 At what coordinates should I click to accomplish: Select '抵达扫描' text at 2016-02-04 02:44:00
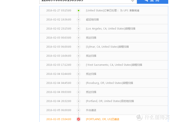click(91, 74)
